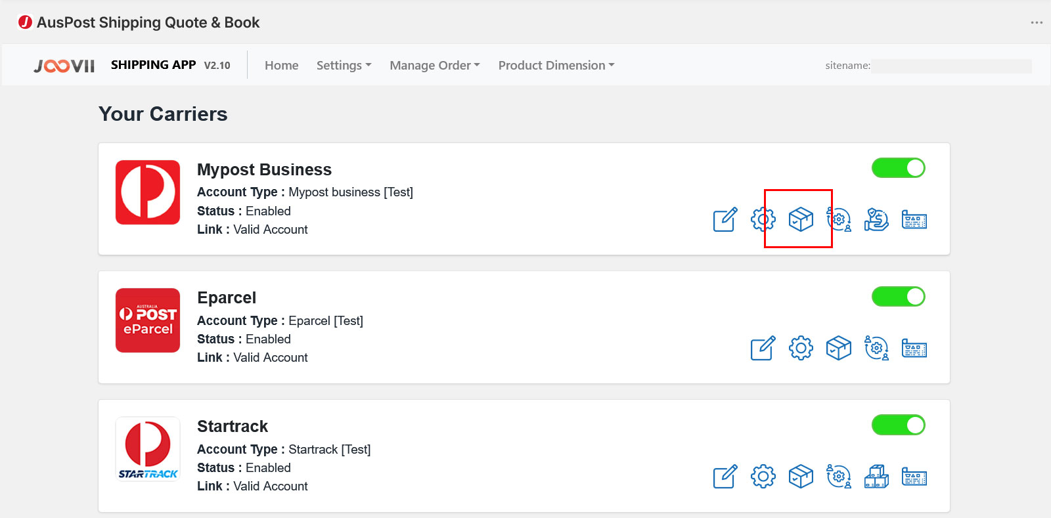Open gear settings for Startrack
Viewport: 1051px width, 518px height.
tap(763, 477)
